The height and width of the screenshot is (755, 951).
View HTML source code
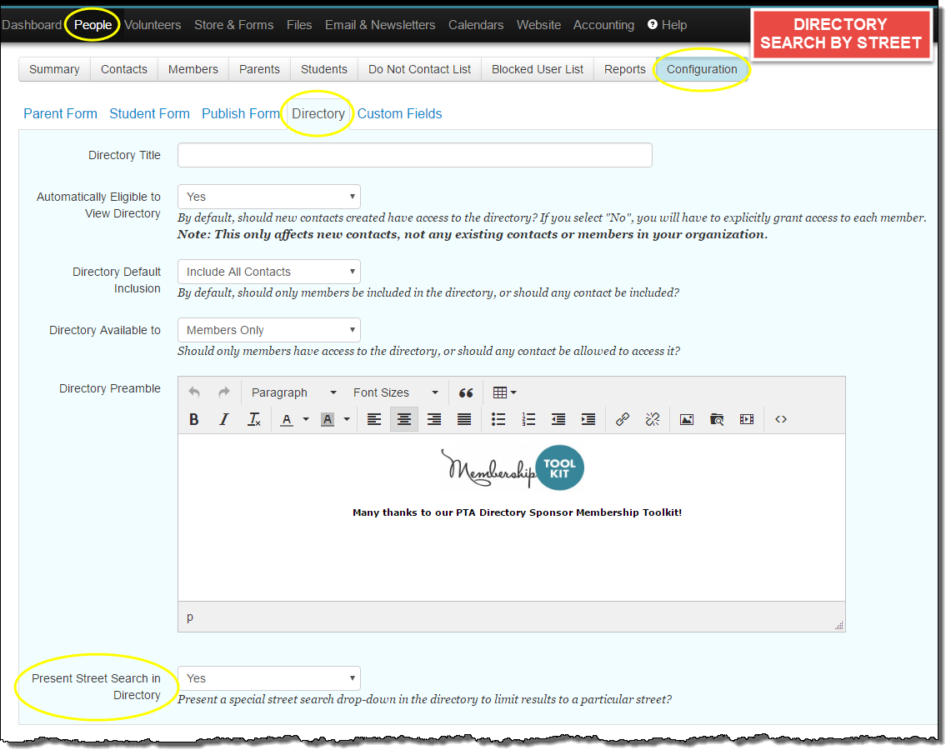[781, 419]
